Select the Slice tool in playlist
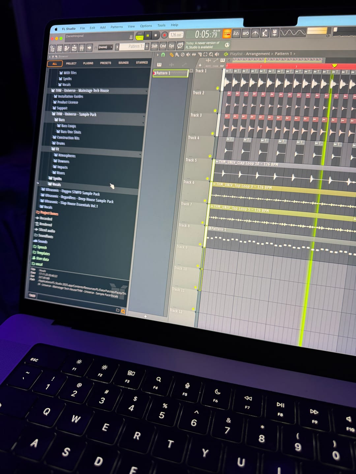This screenshot has width=356, height=474. [200, 55]
